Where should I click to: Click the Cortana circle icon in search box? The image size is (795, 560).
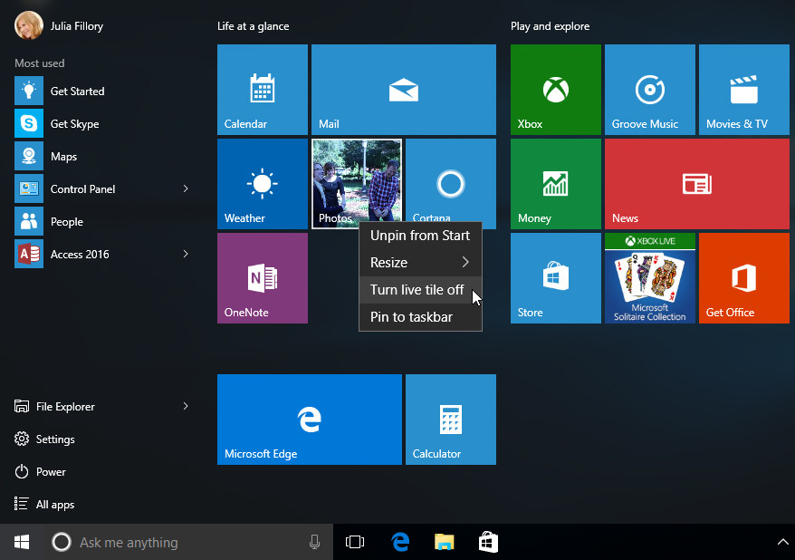click(x=62, y=542)
